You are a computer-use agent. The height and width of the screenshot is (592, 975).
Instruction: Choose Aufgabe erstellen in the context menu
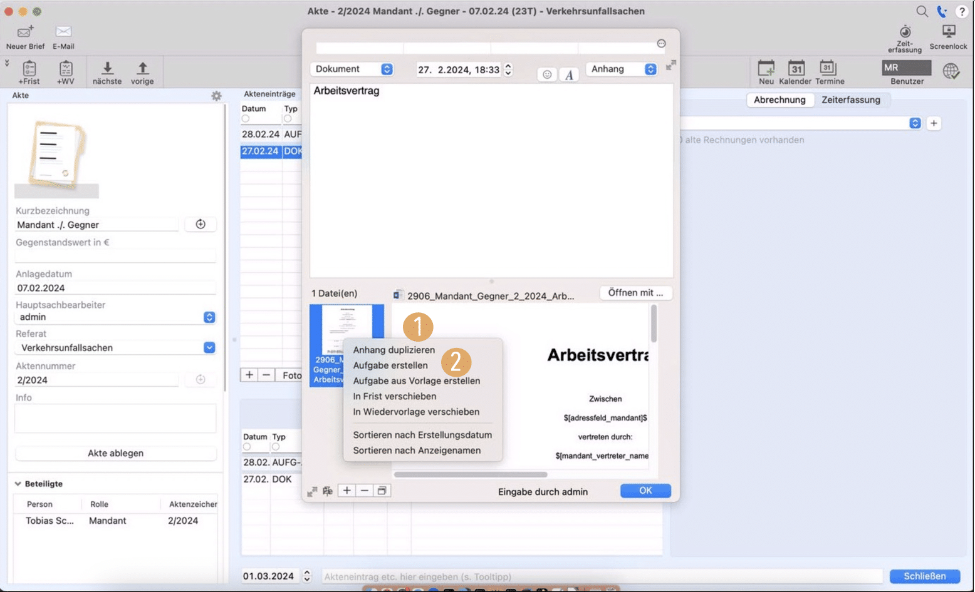point(390,365)
